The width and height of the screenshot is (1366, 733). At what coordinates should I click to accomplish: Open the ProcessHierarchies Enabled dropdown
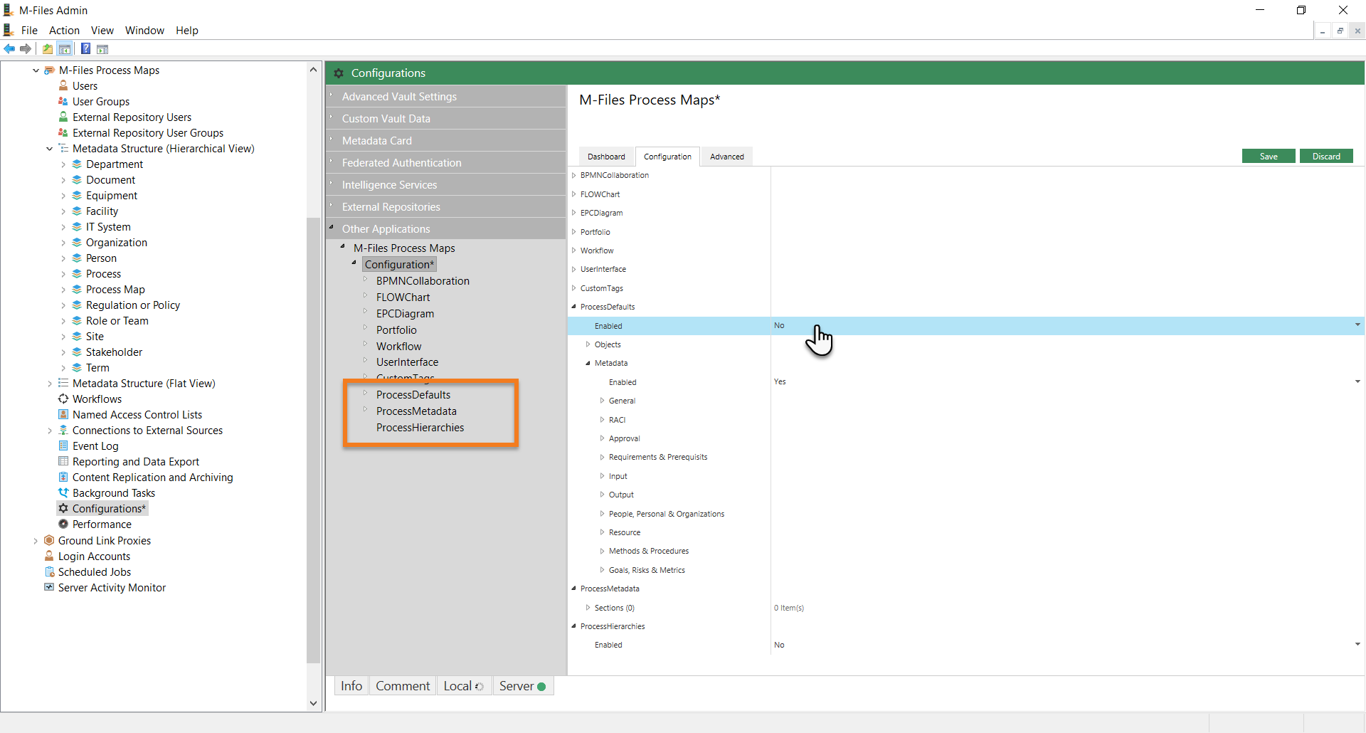click(1357, 645)
